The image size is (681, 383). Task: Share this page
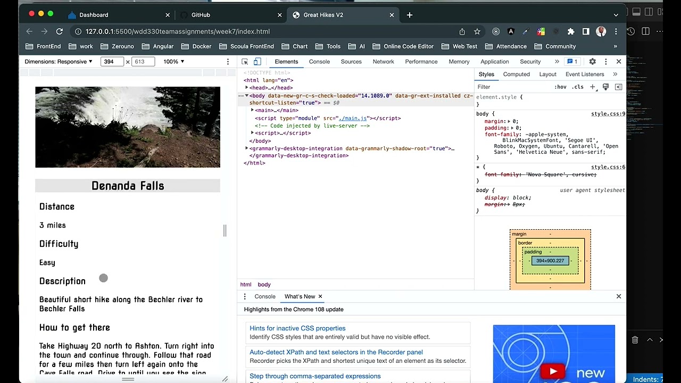click(x=462, y=31)
